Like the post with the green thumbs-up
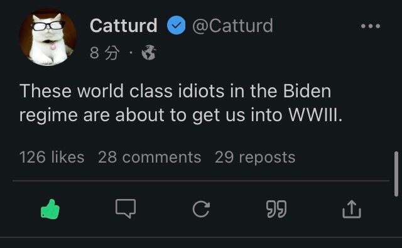 [x=50, y=209]
